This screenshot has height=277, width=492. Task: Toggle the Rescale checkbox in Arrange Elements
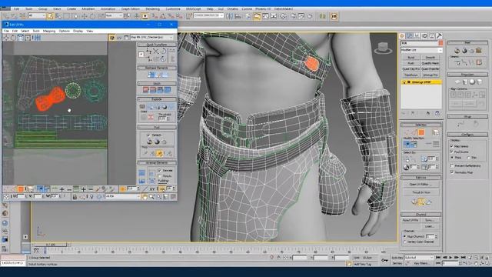[x=160, y=170]
